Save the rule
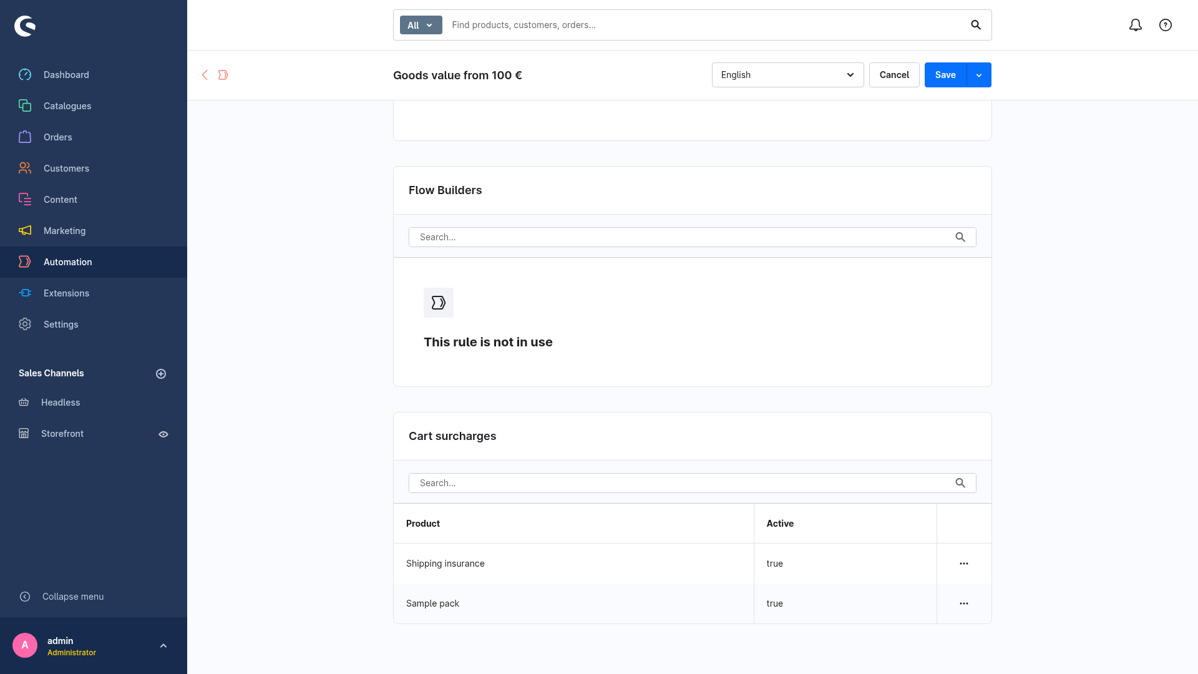This screenshot has width=1198, height=674. pos(945,75)
